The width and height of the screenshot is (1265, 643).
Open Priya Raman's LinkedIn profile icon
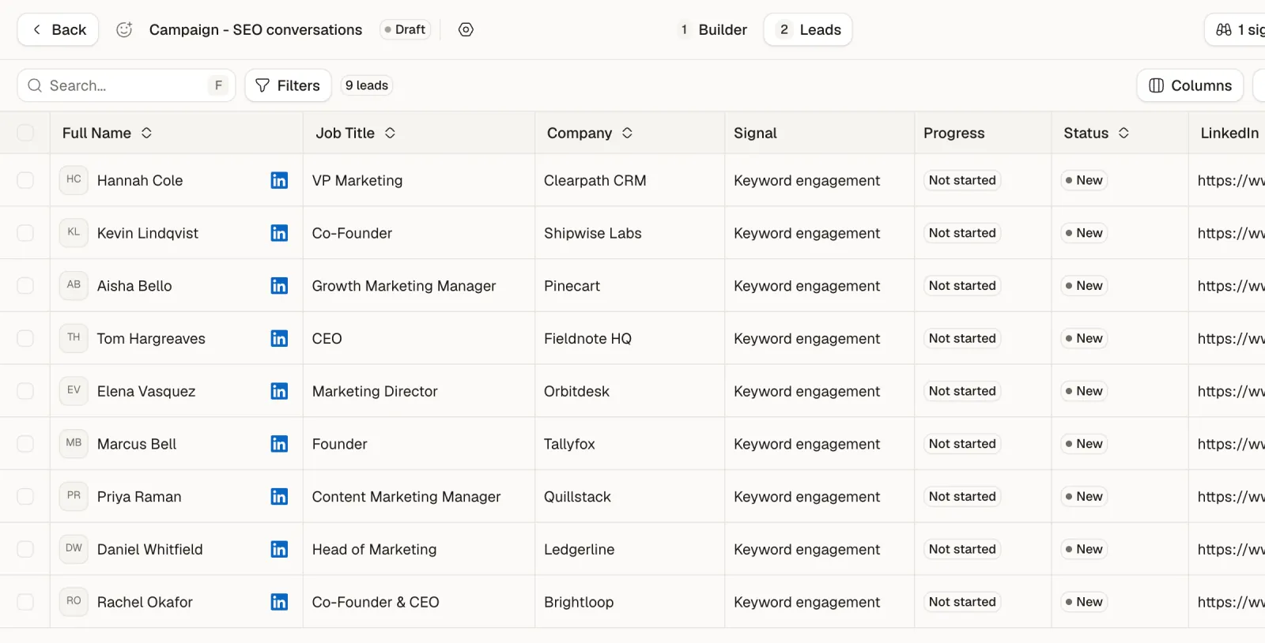tap(279, 496)
